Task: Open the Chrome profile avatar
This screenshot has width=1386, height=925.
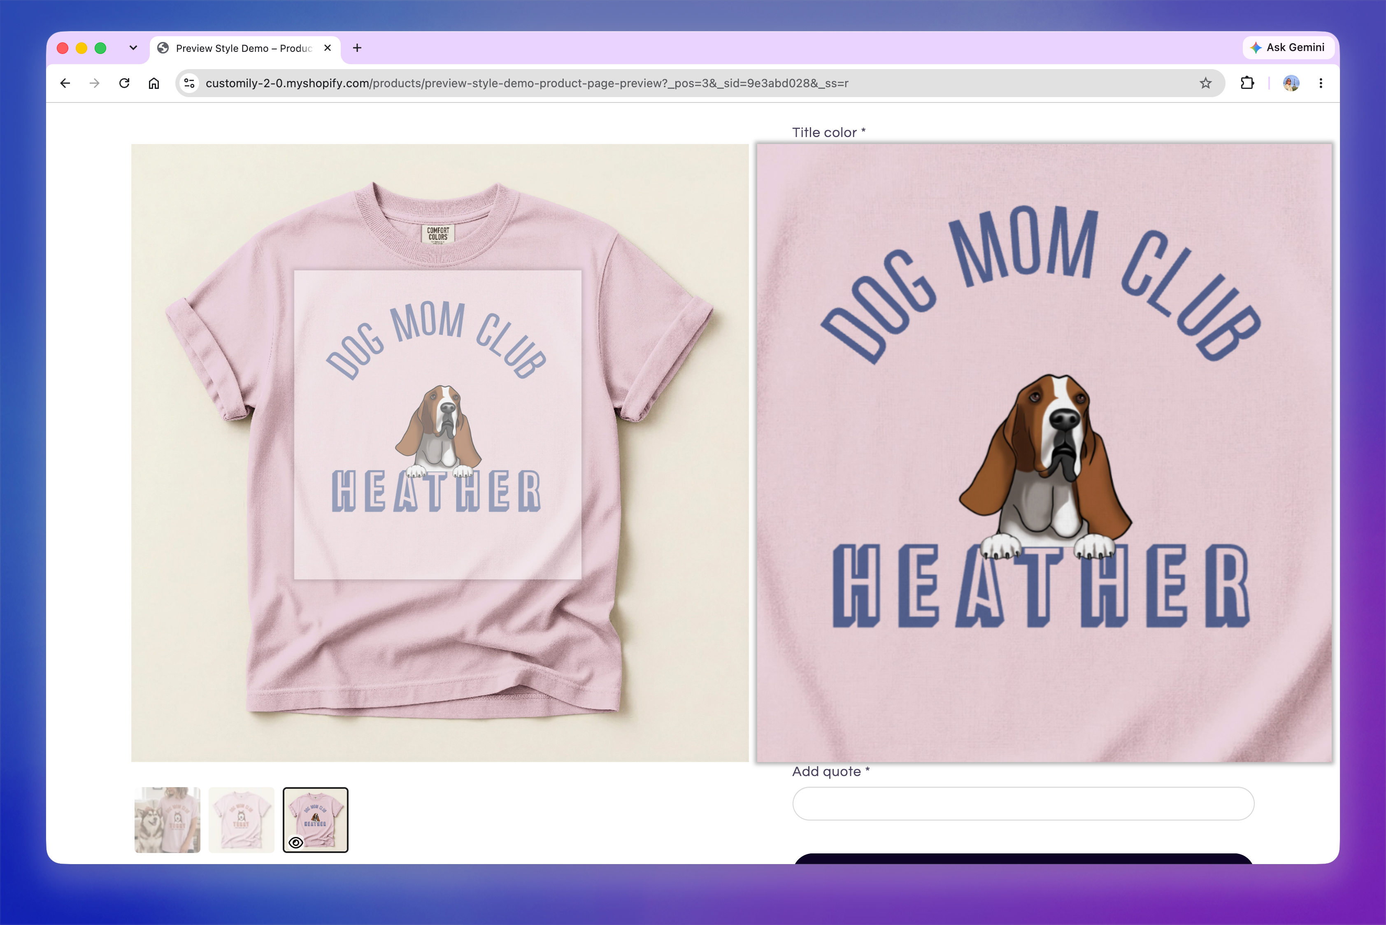Action: 1291,83
